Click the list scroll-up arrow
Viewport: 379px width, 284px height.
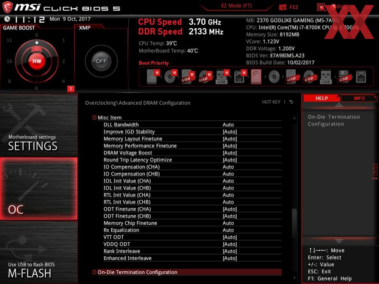coord(294,118)
